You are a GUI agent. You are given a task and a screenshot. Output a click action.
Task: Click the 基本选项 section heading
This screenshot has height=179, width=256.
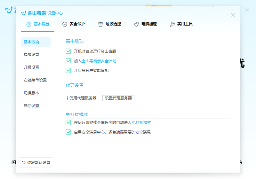pos(75,41)
